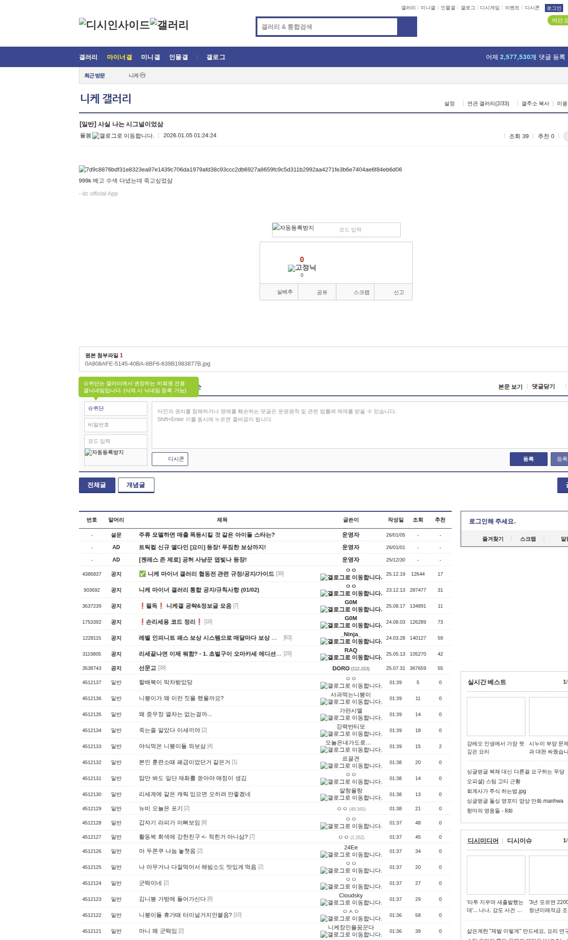The image size is (568, 940).
Task: Click the 디시인사이드 logo image
Action: click(x=114, y=25)
